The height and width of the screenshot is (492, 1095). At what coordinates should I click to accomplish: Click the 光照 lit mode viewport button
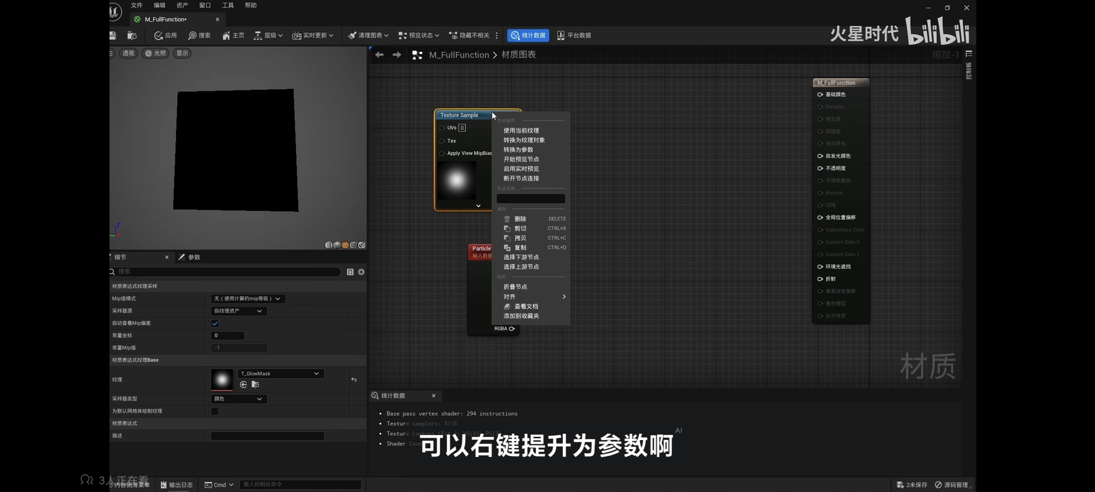coord(155,53)
